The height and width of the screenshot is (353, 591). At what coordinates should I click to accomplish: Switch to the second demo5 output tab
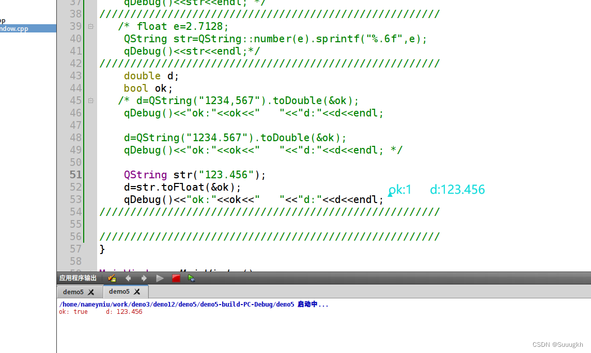(x=119, y=291)
